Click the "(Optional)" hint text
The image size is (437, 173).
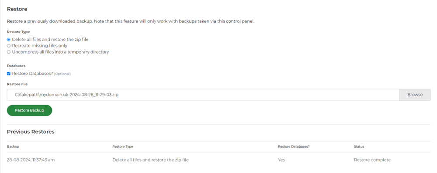62,74
